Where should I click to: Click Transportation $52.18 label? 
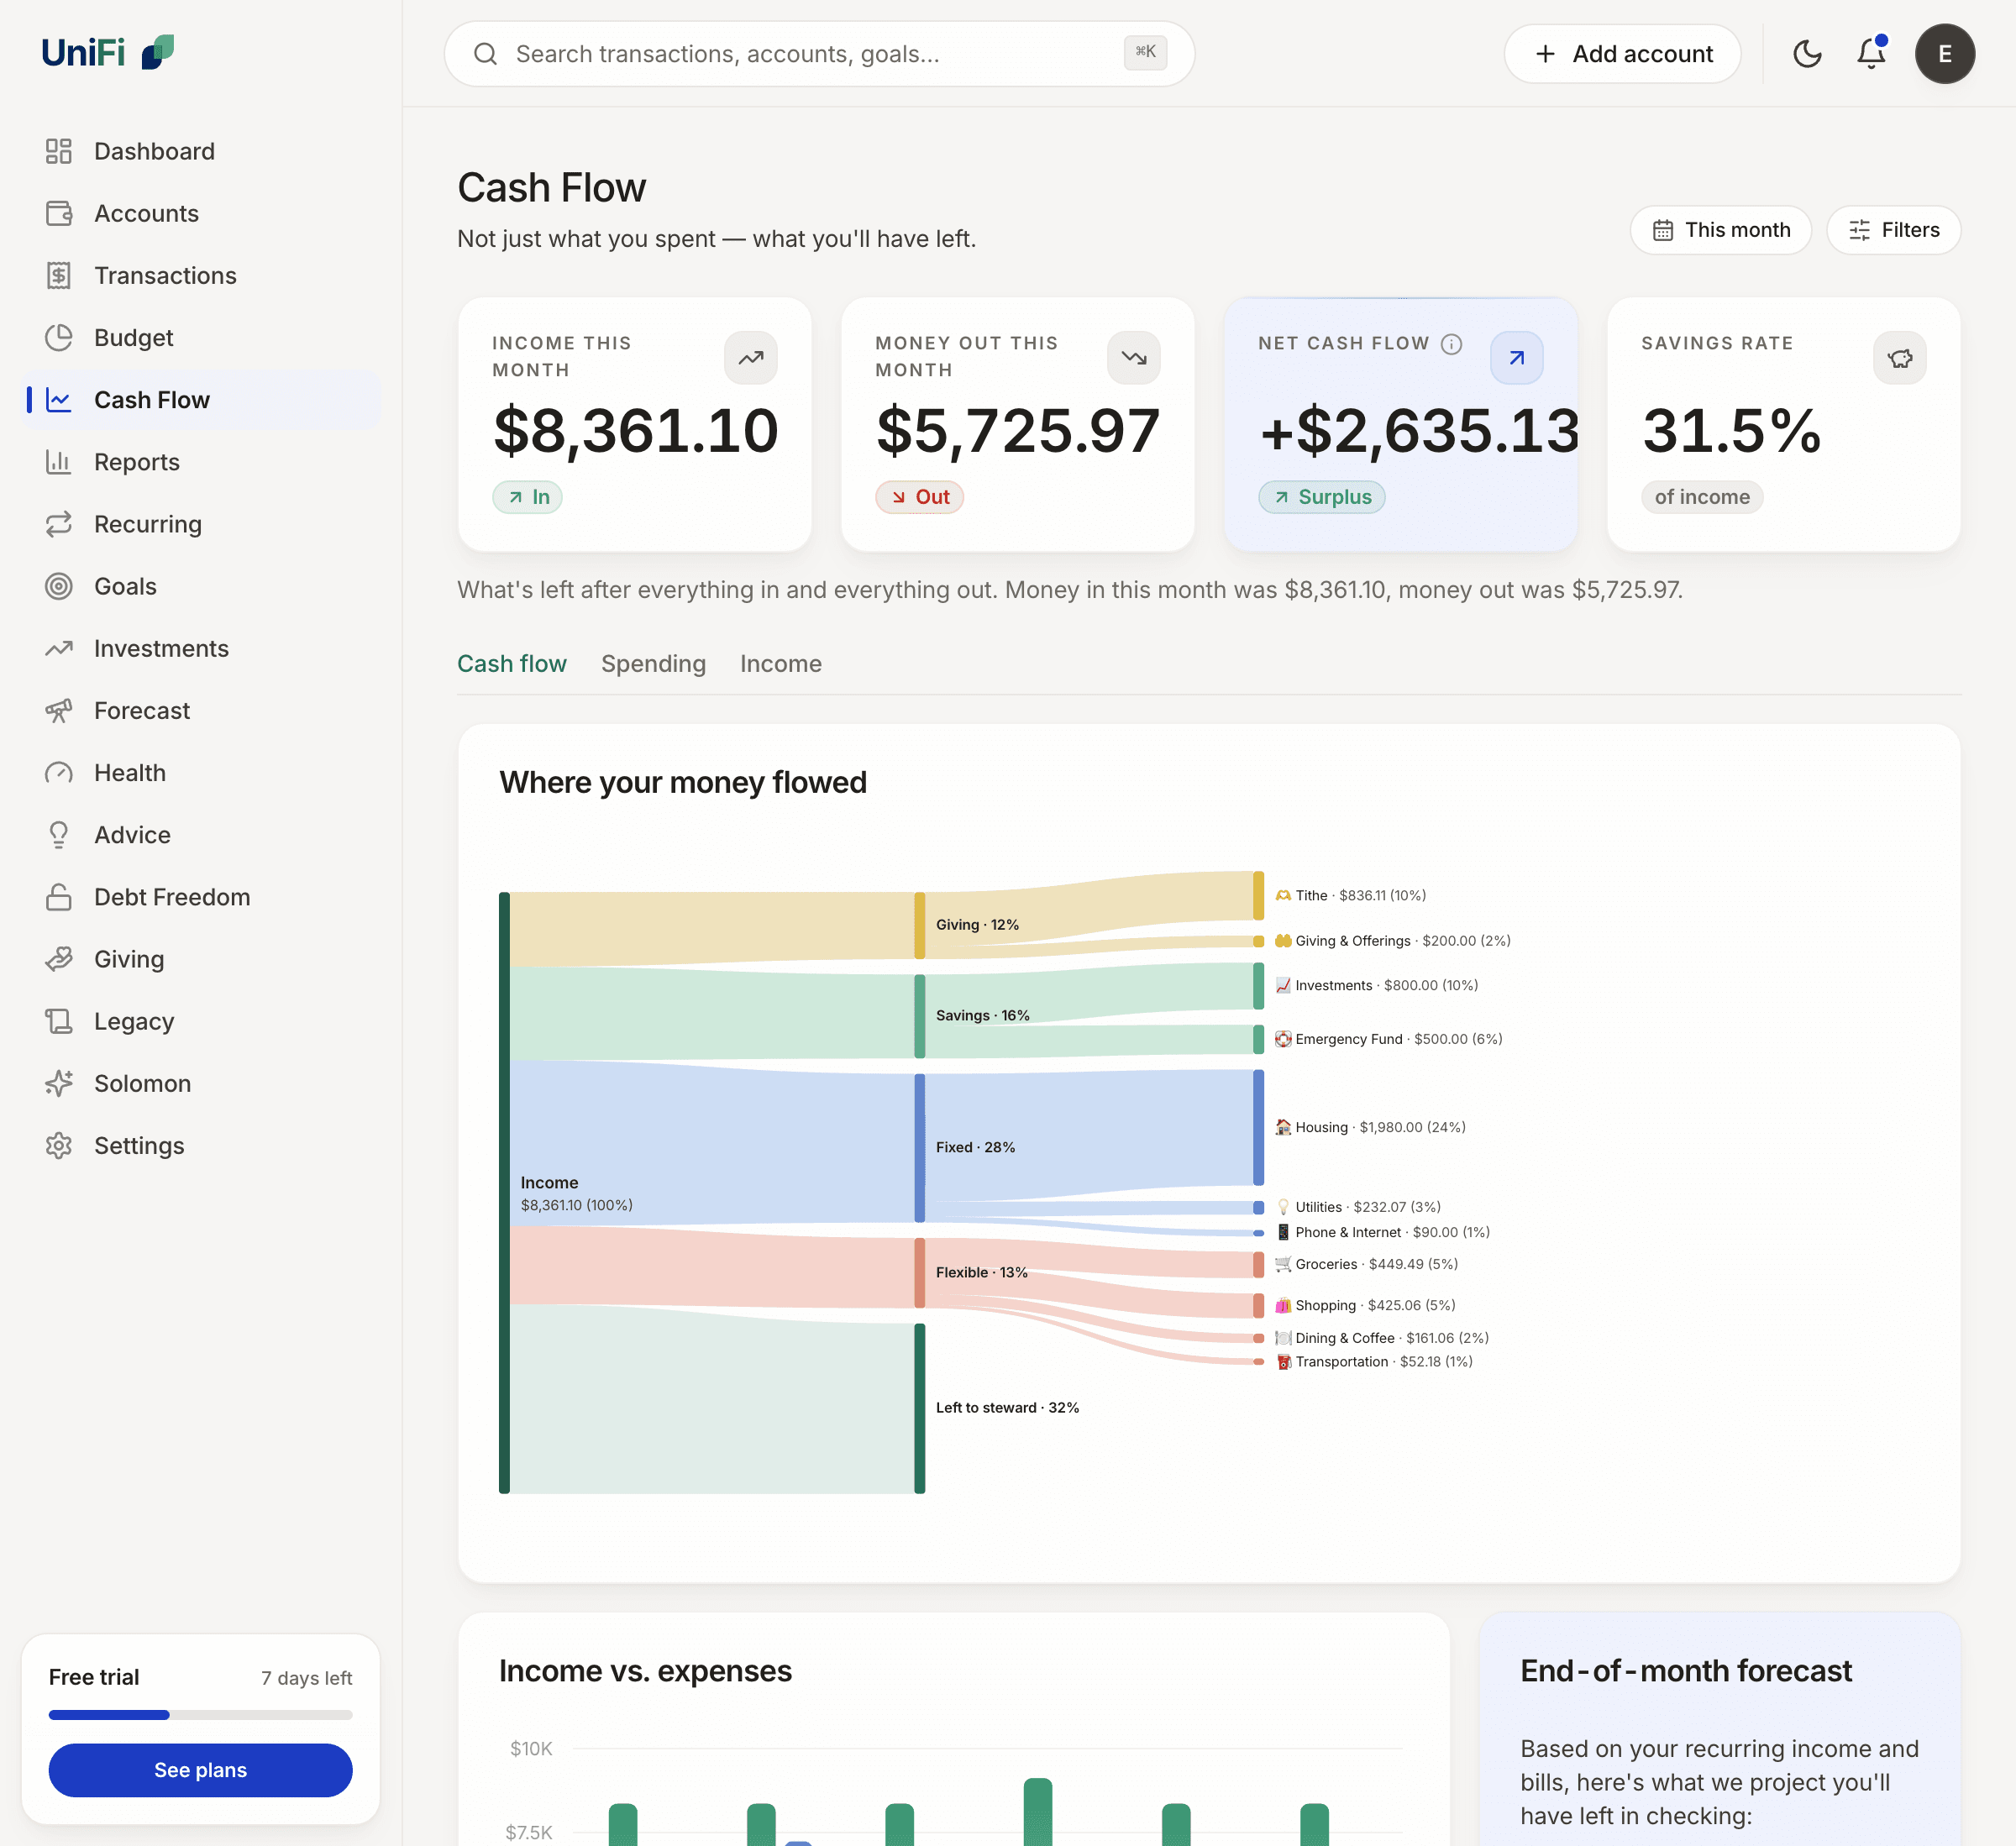click(1374, 1362)
